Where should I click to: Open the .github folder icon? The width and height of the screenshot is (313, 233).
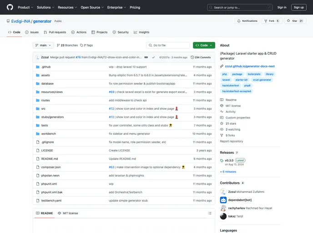[37, 67]
